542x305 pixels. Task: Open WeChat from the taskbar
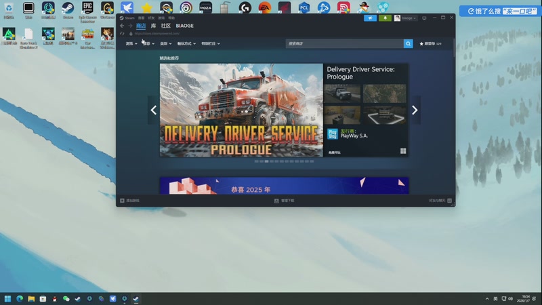pyautogui.click(x=66, y=299)
